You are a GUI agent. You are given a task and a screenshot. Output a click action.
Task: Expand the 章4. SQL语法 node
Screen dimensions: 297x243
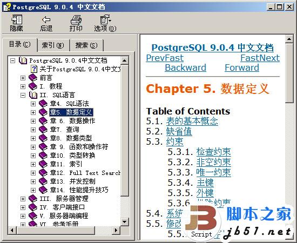[x=33, y=104]
